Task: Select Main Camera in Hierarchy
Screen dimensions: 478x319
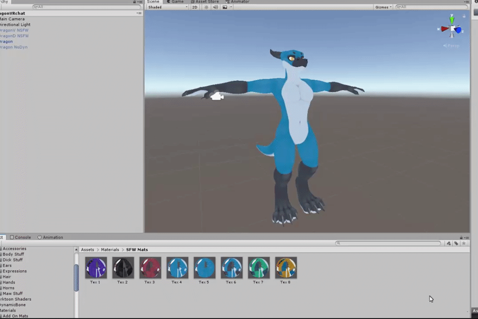Action: [12, 19]
